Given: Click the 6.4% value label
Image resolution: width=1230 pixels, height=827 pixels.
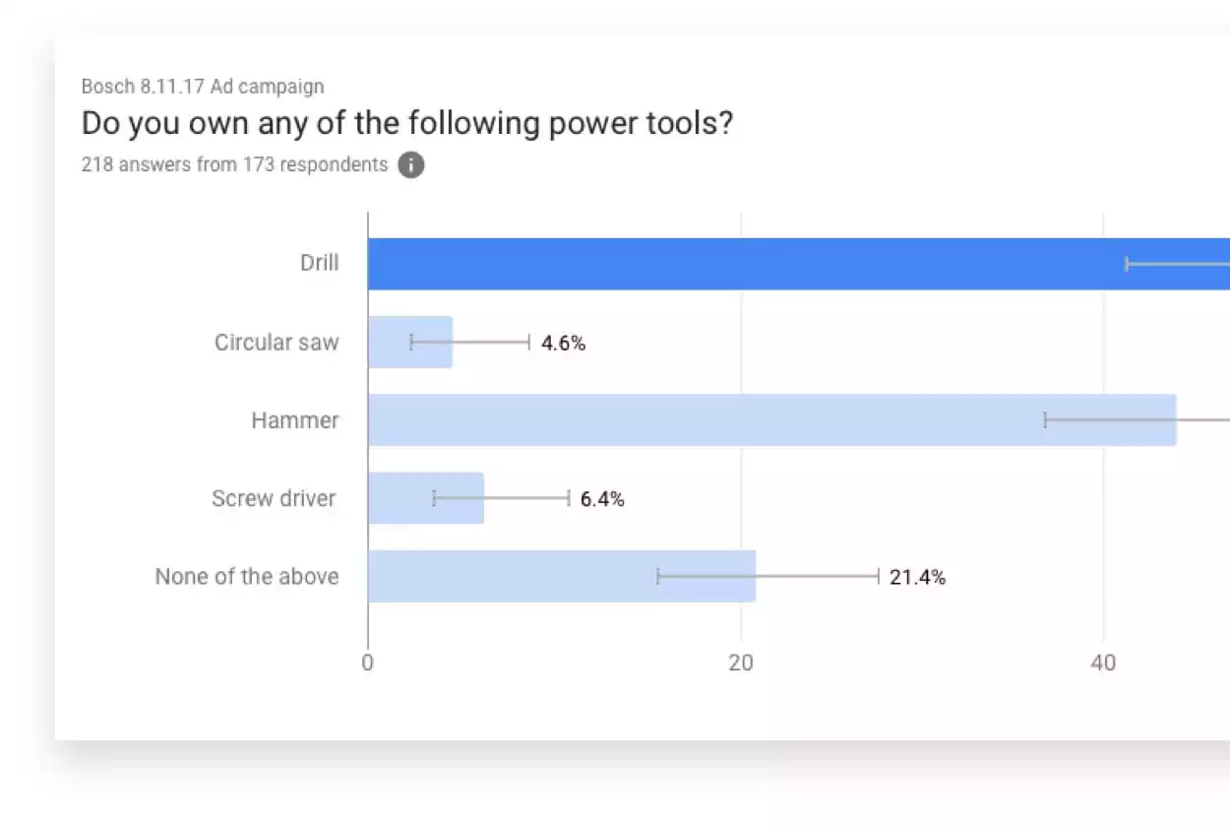Looking at the screenshot, I should tap(602, 499).
